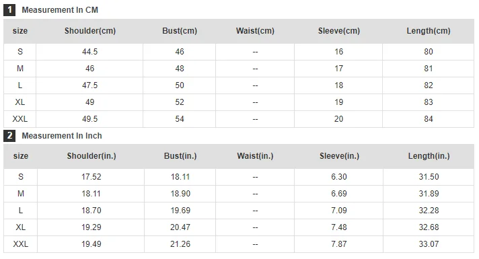Click the Shoulder(in.) column header
479x259 pixels.
[91, 156]
